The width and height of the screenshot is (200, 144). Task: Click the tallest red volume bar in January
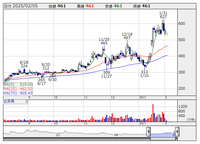tap(153, 113)
